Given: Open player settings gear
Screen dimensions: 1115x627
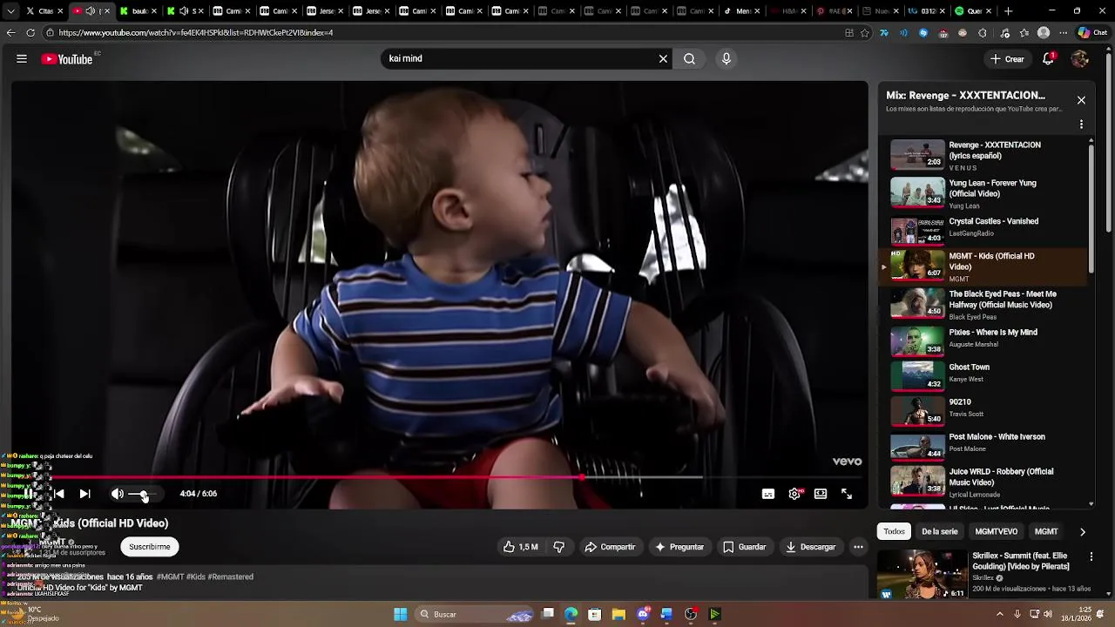Looking at the screenshot, I should click(794, 494).
